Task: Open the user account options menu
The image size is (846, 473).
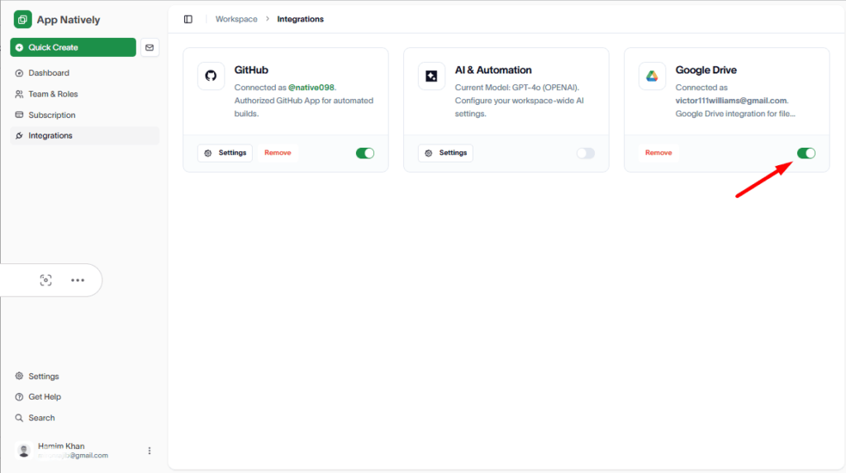Action: click(x=150, y=451)
